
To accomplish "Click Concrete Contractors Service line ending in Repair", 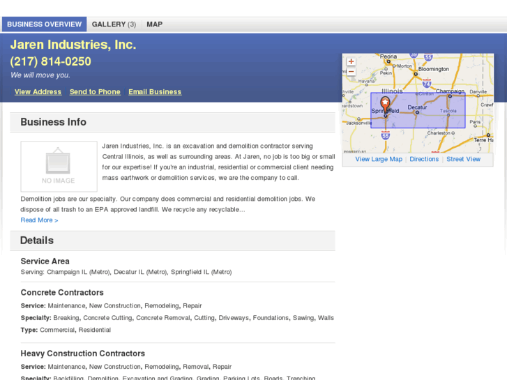I will tap(111, 305).
